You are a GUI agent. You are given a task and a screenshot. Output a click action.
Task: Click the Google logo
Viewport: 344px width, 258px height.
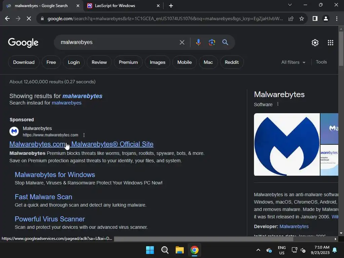[x=23, y=43]
